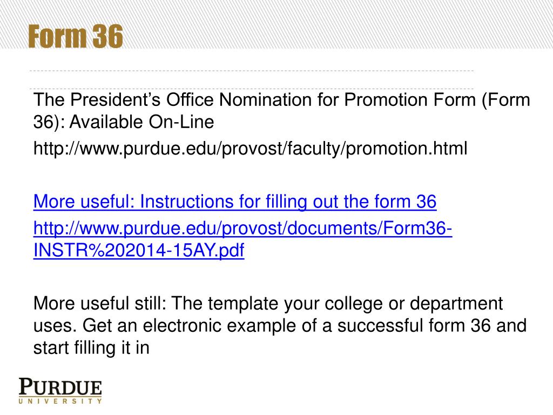The width and height of the screenshot is (553, 415).
Task: Open the Instructions for filling out form 36 link
Action: tap(235, 202)
